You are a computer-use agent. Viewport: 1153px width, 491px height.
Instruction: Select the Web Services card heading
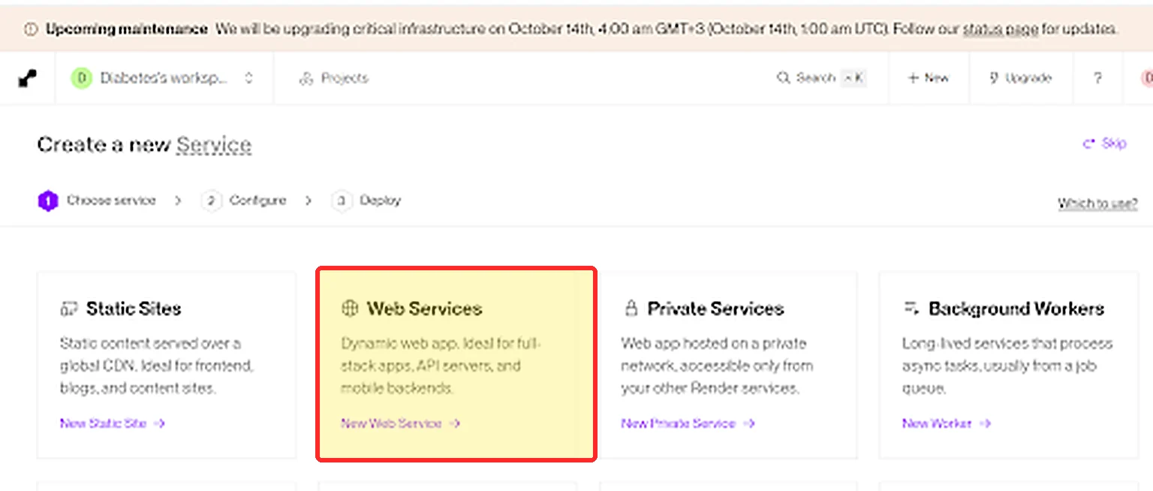(424, 309)
